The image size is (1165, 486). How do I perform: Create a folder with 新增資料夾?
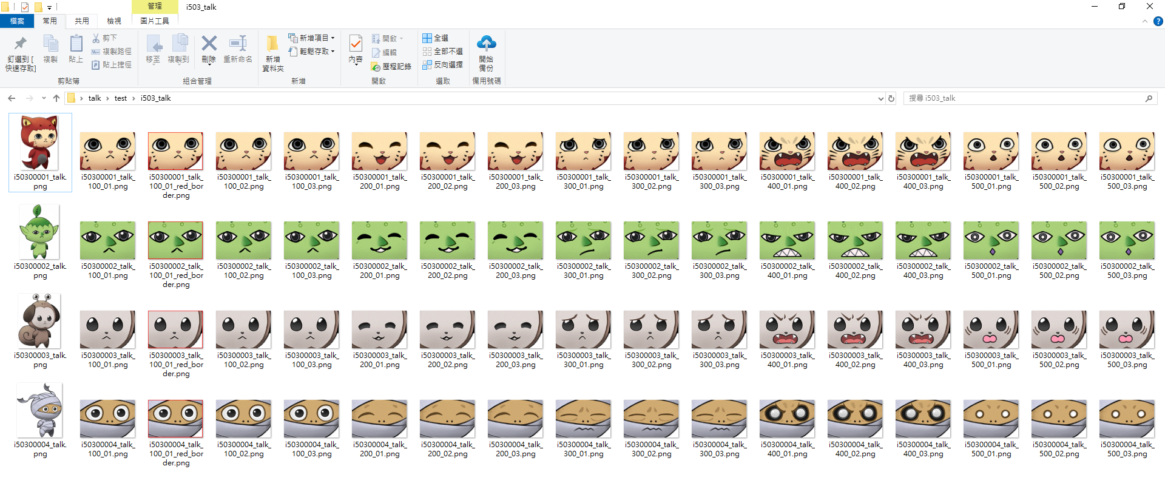tap(272, 53)
